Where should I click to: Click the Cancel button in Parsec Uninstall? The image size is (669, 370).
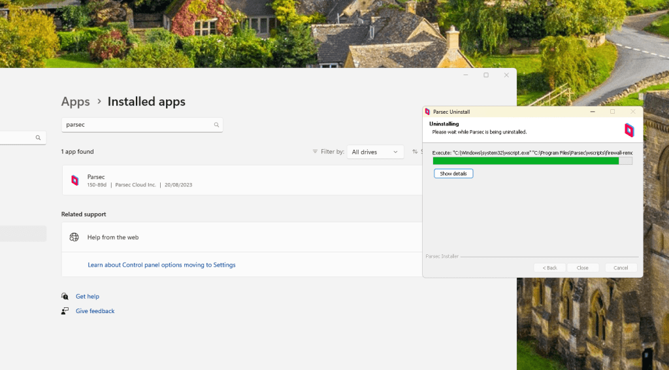[x=621, y=267]
